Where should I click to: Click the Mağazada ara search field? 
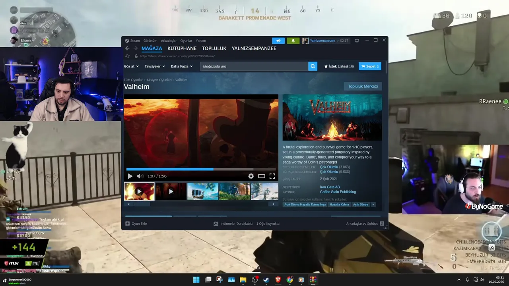(x=254, y=66)
